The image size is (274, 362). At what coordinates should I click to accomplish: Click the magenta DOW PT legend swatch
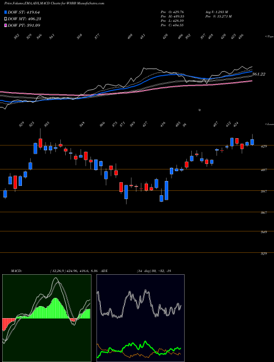click(5, 25)
